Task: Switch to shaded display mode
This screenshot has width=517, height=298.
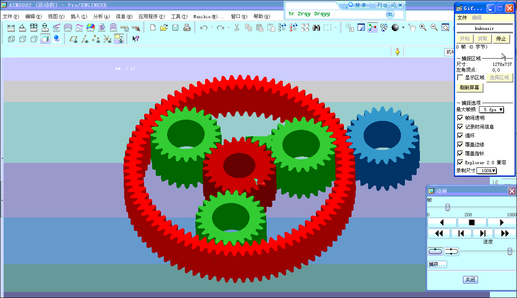Action: tap(45, 39)
